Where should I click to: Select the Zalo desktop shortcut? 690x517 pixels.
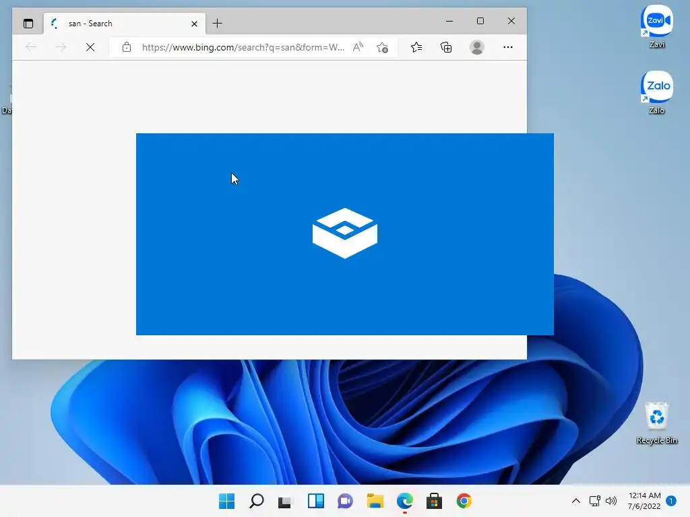[656, 92]
